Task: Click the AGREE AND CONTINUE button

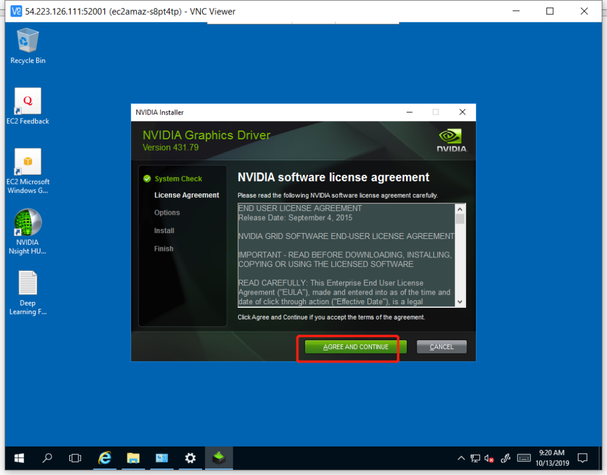Action: (x=356, y=347)
